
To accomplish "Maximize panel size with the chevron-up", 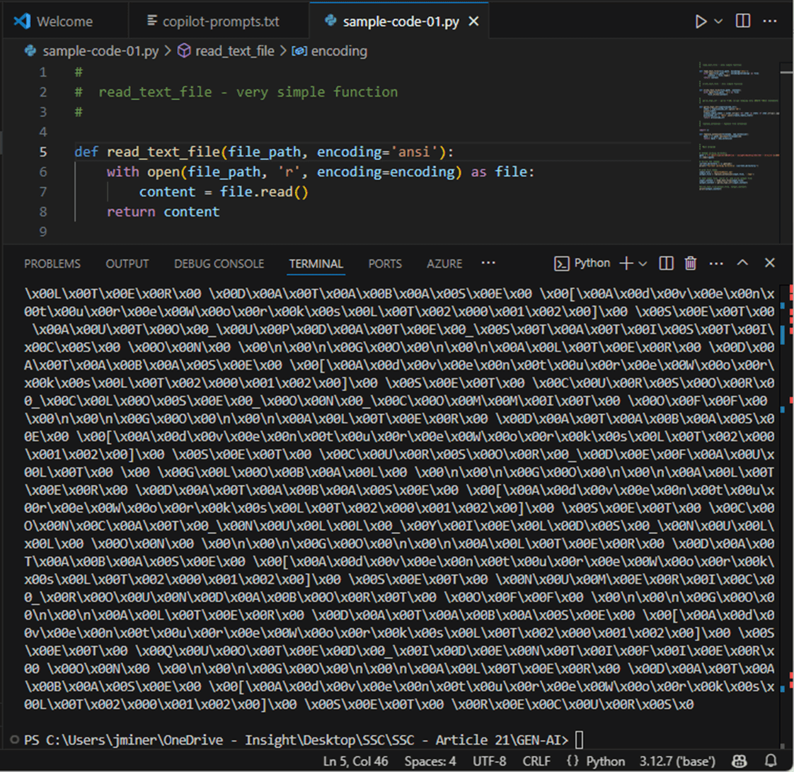I will coord(742,263).
